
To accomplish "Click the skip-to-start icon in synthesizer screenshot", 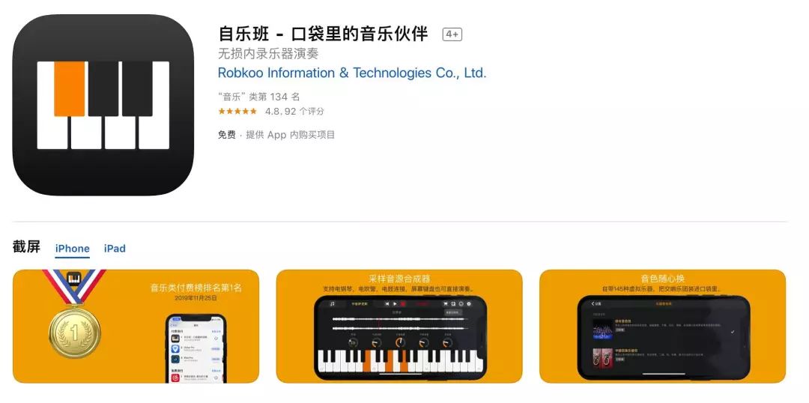I will pyautogui.click(x=387, y=304).
